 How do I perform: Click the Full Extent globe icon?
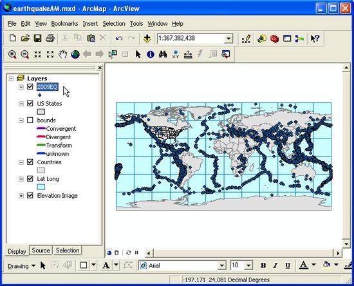pos(75,54)
